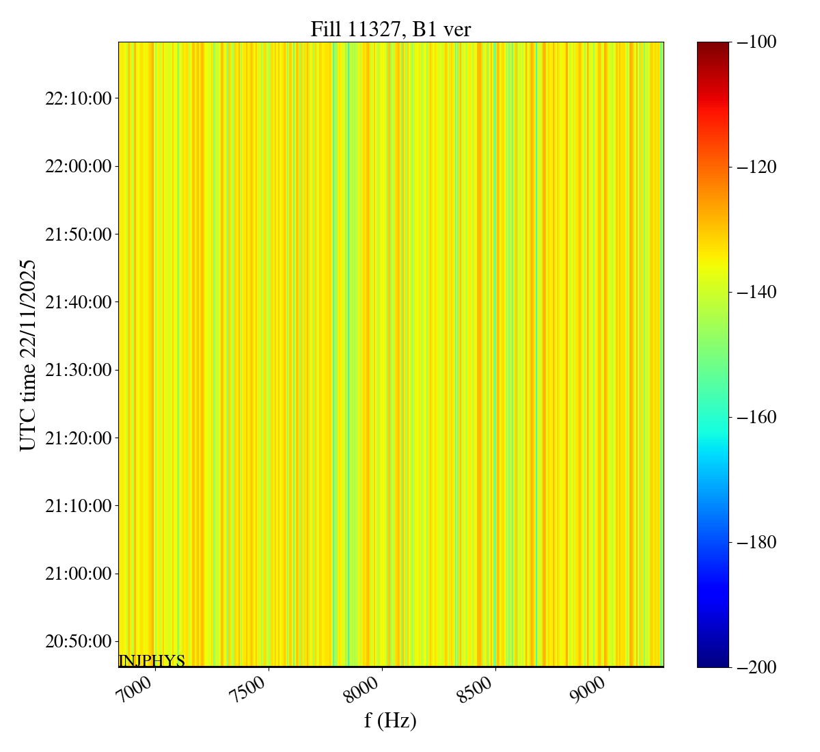The height and width of the screenshot is (752, 820).
Task: Pick the 21:30:00 time tick label
Action: [78, 370]
